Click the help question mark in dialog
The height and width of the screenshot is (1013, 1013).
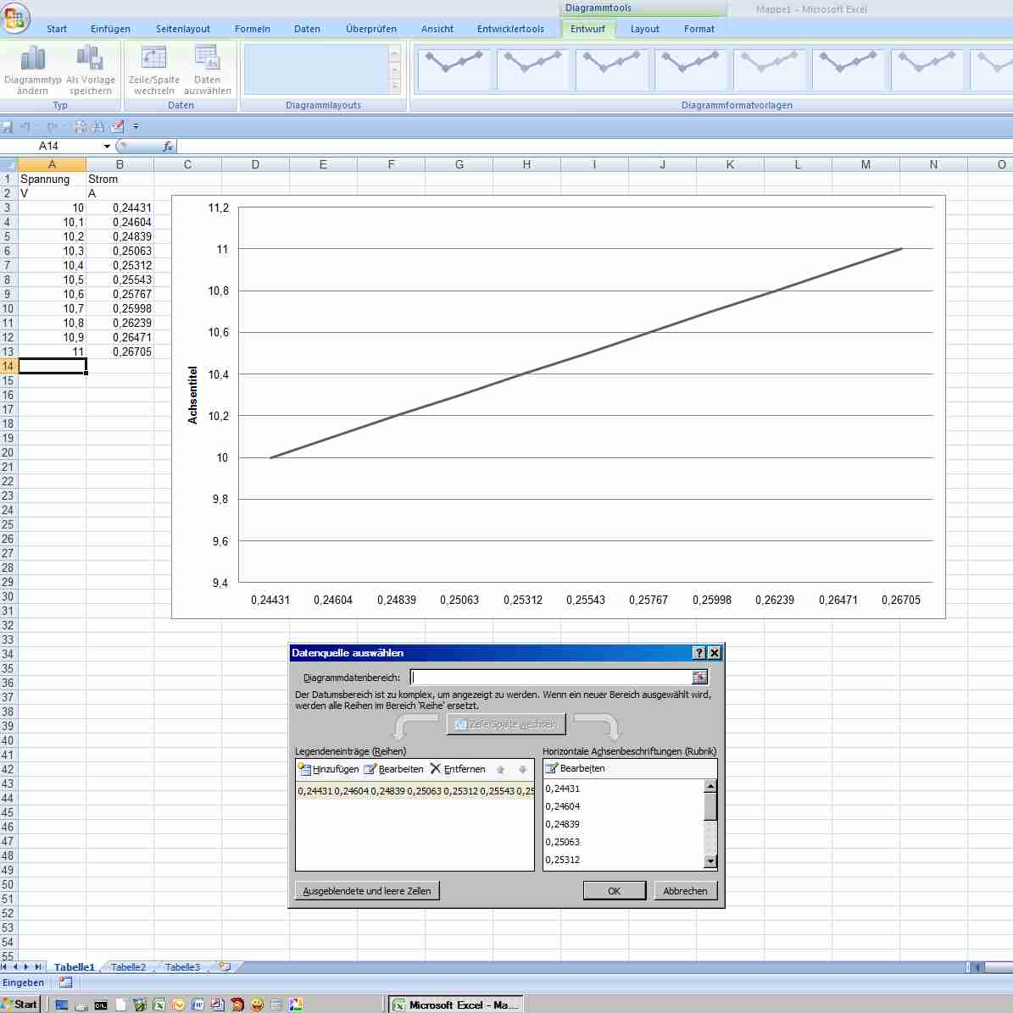[699, 652]
